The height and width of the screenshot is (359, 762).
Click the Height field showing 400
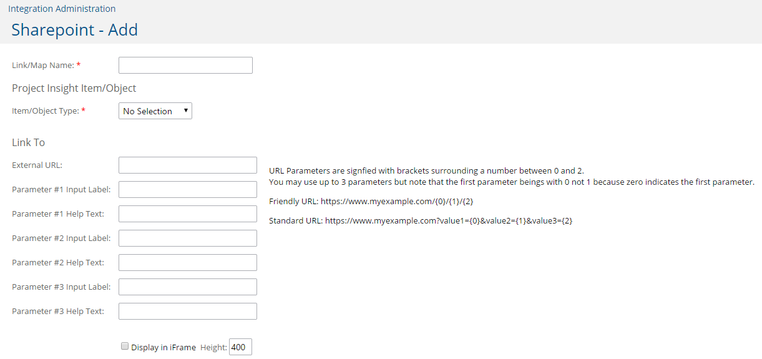pyautogui.click(x=240, y=347)
